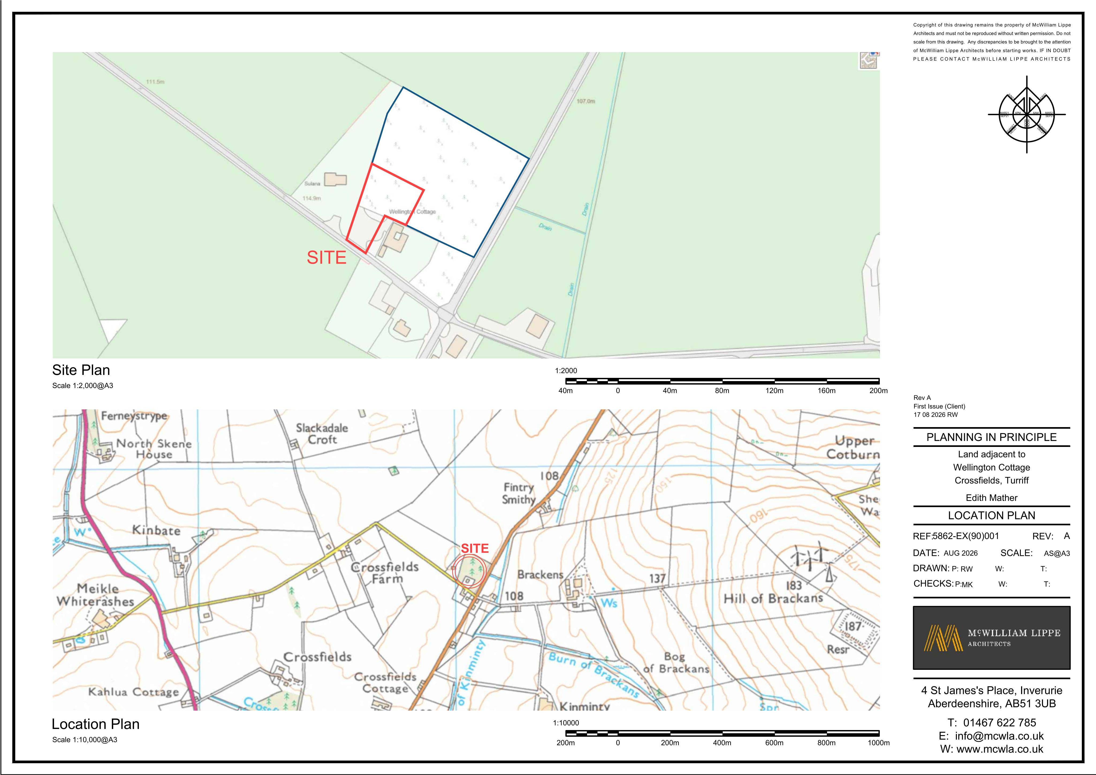Click the 111.5m spot height on site plan
Screen dimensions: 1096x775
155,82
